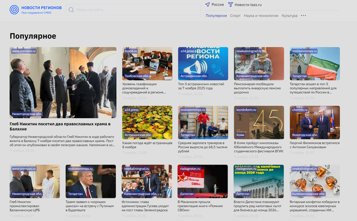Click the Новости регионов logo icon
The image size is (357, 221).
pyautogui.click(x=14, y=10)
